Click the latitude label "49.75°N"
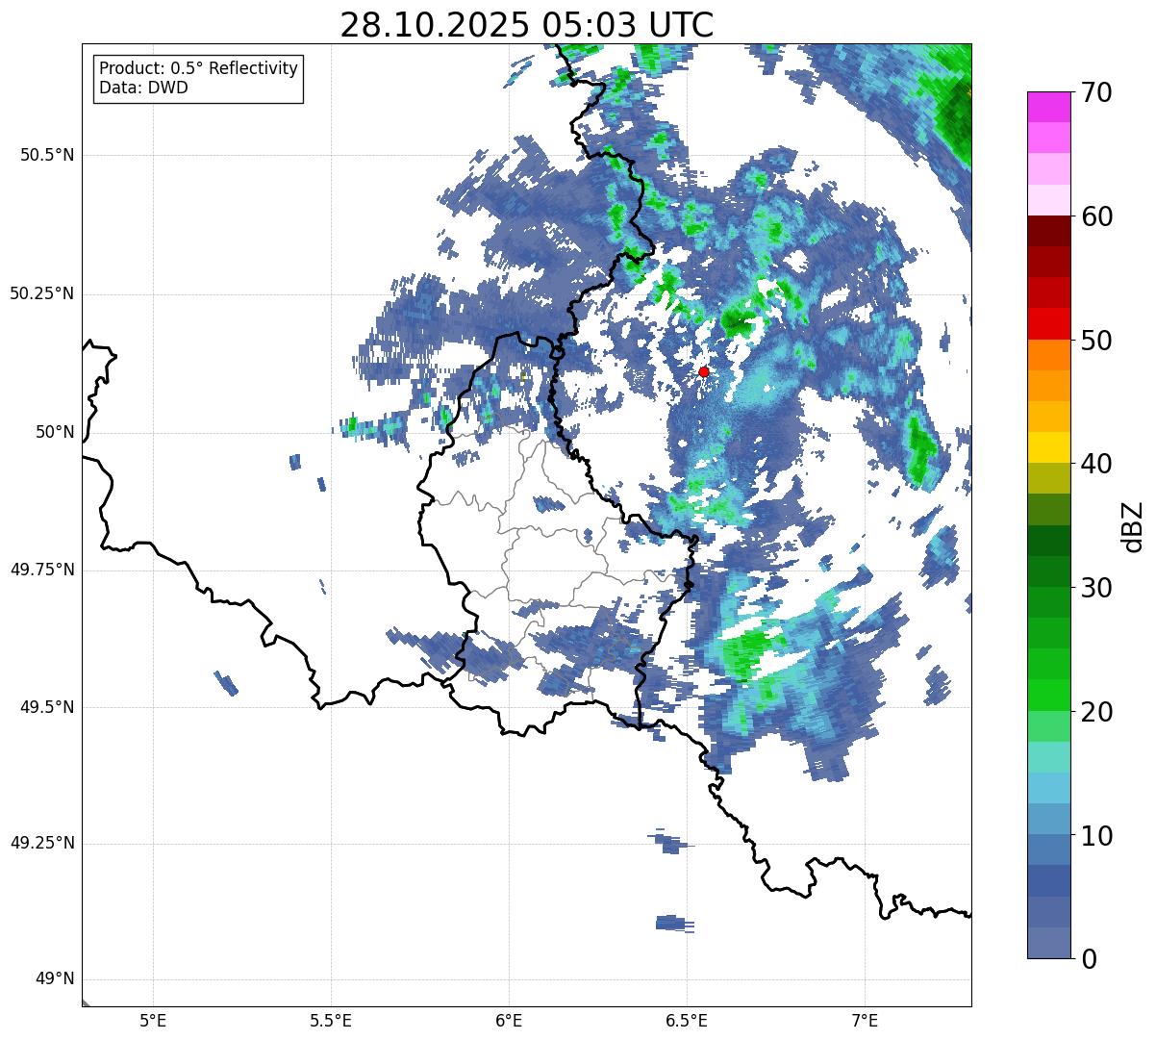 [42, 570]
